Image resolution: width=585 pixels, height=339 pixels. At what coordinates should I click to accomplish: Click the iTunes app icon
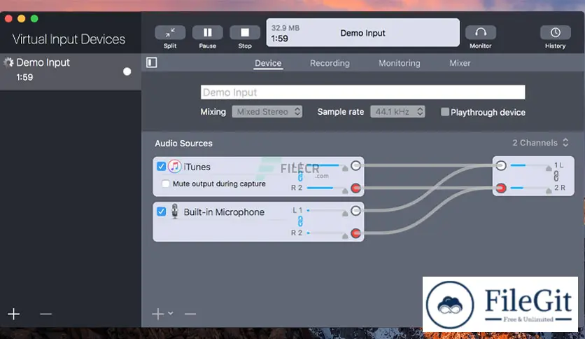click(174, 167)
